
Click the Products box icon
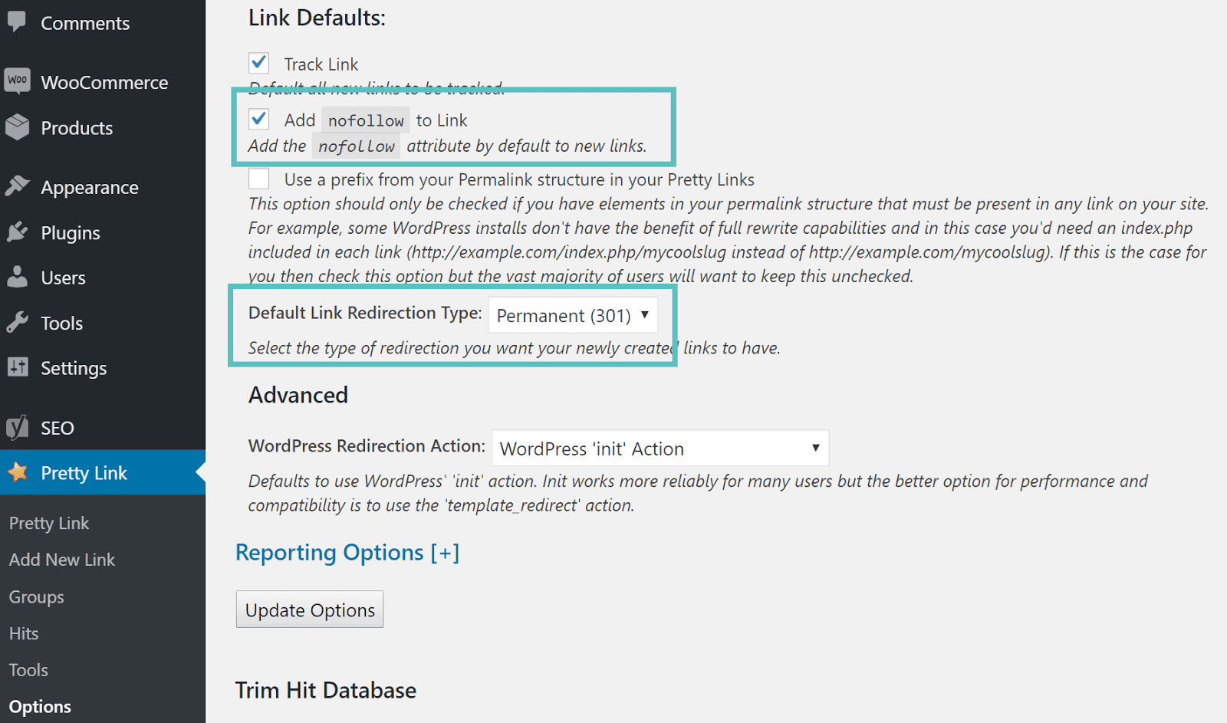coord(17,127)
